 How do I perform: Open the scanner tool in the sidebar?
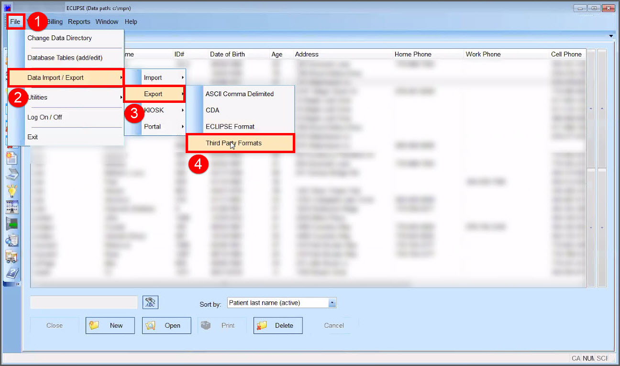(x=11, y=175)
